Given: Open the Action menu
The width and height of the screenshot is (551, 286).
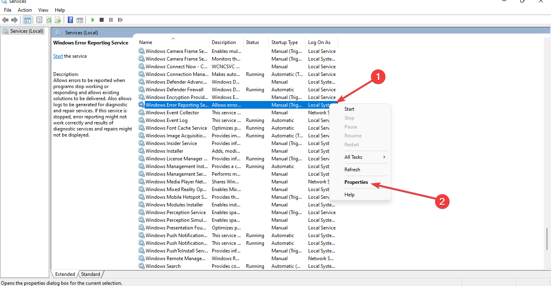Looking at the screenshot, I should (25, 10).
